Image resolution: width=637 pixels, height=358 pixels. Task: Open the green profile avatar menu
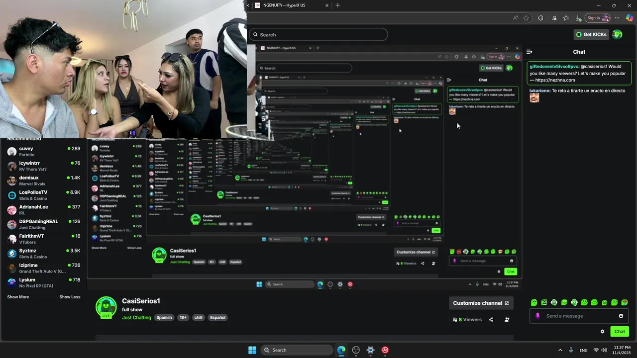tap(618, 34)
